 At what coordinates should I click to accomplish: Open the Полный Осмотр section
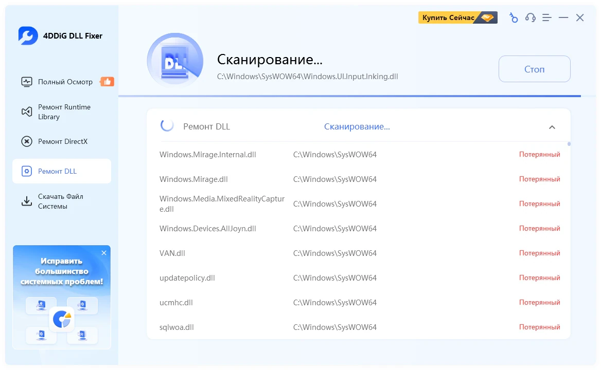62,82
